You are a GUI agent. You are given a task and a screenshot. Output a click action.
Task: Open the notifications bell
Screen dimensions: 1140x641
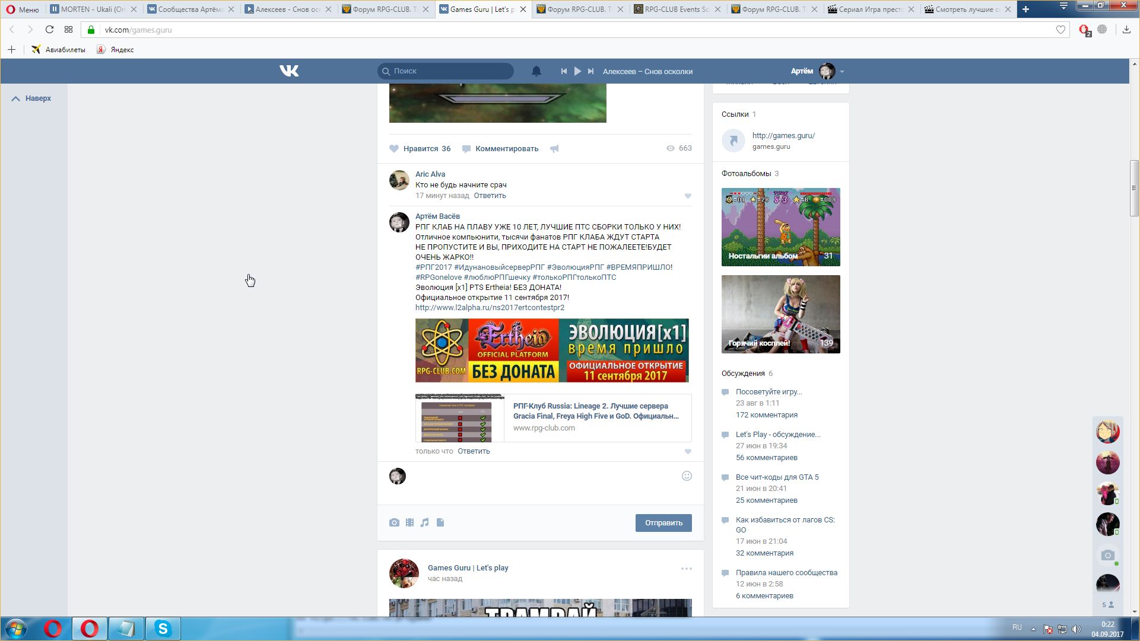536,71
